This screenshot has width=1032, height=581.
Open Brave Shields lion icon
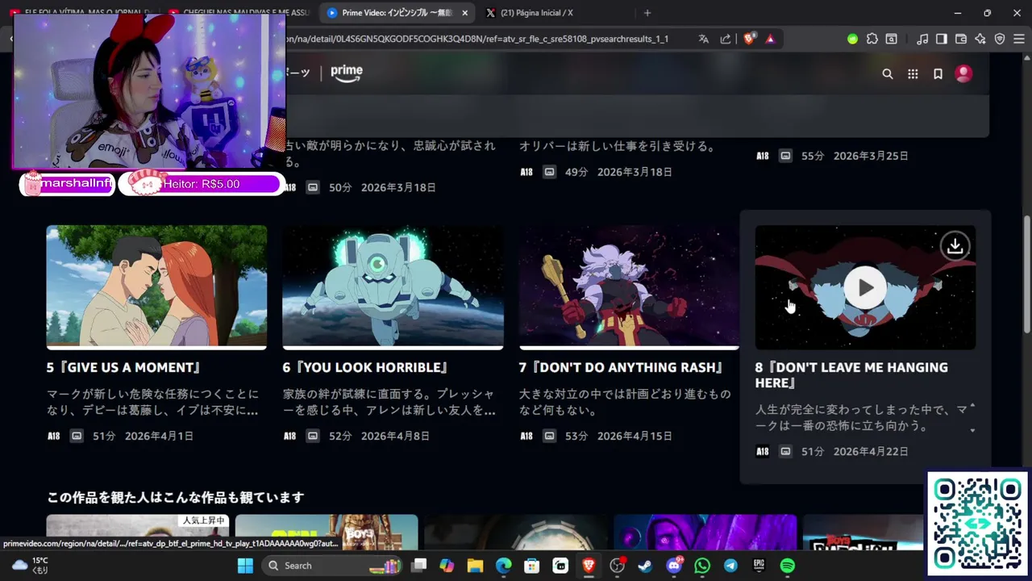click(x=749, y=39)
